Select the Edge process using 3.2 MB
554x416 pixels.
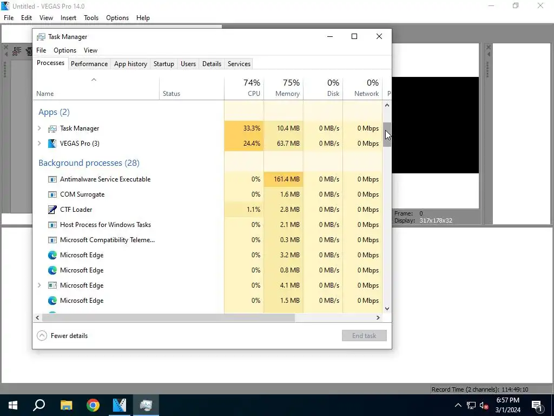click(207, 255)
